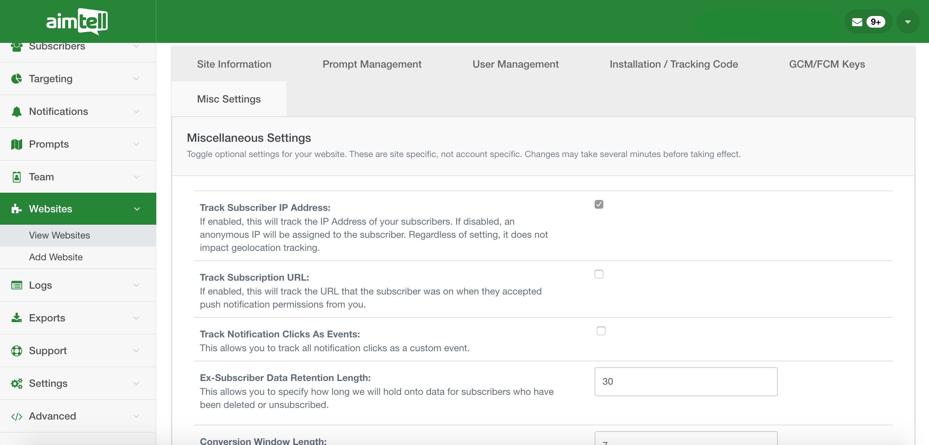Enable Track Subscription URL
This screenshot has width=929, height=445.
point(598,274)
